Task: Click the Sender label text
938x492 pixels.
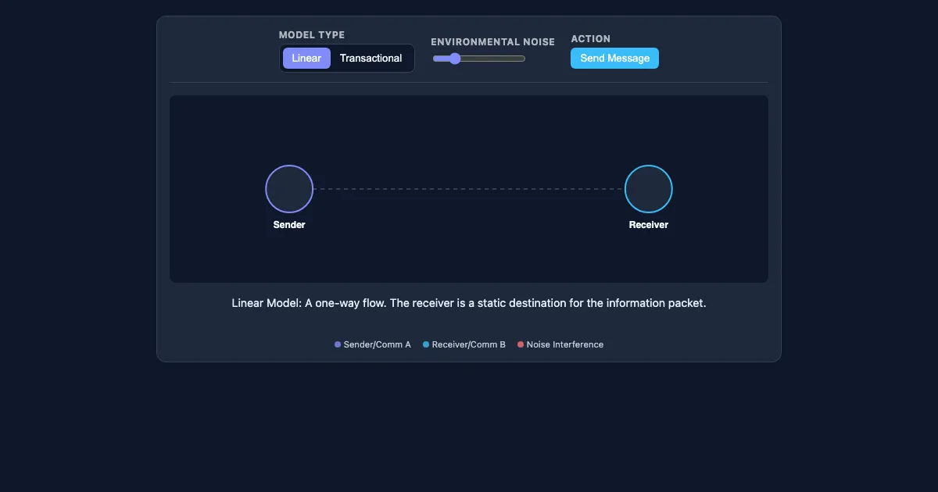Action: [x=289, y=225]
